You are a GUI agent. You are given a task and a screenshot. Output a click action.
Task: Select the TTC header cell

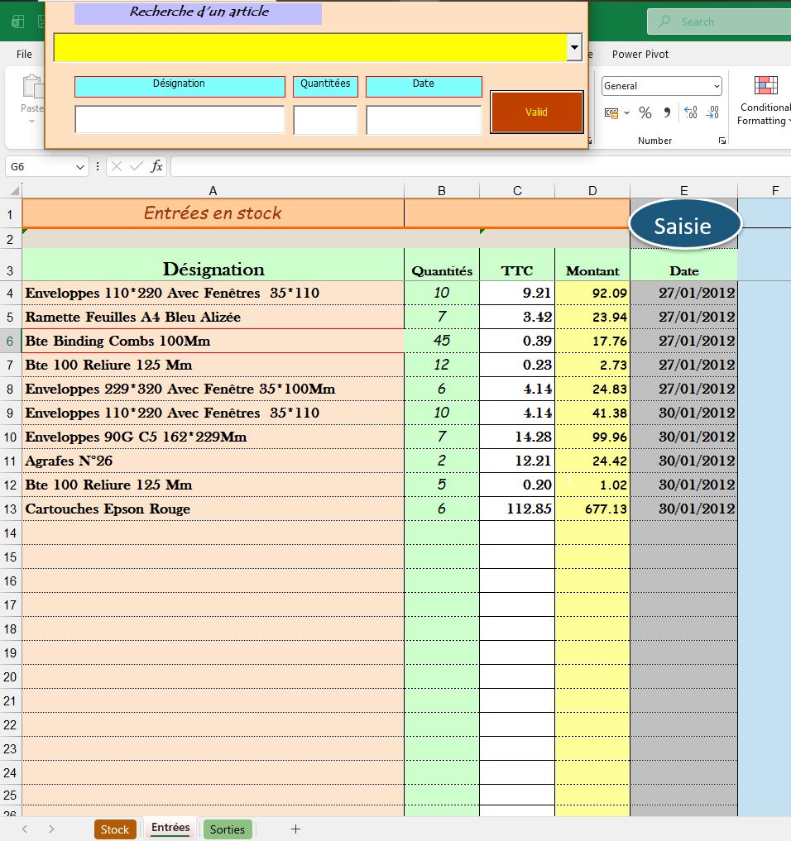tap(517, 265)
